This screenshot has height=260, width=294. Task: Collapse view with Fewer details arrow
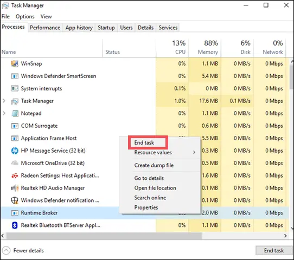tap(6, 250)
